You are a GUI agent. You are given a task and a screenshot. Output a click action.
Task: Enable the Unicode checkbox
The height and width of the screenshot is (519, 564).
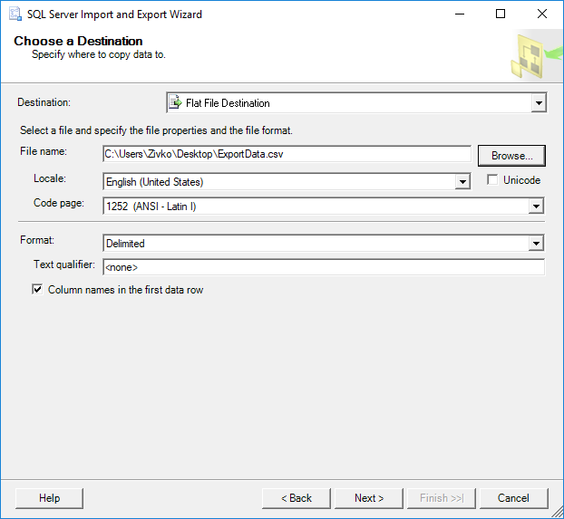pos(492,179)
